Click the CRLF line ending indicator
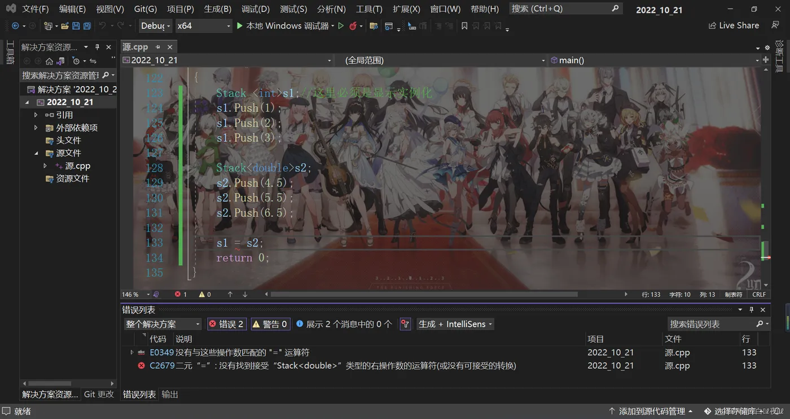This screenshot has height=419, width=790. [x=759, y=295]
